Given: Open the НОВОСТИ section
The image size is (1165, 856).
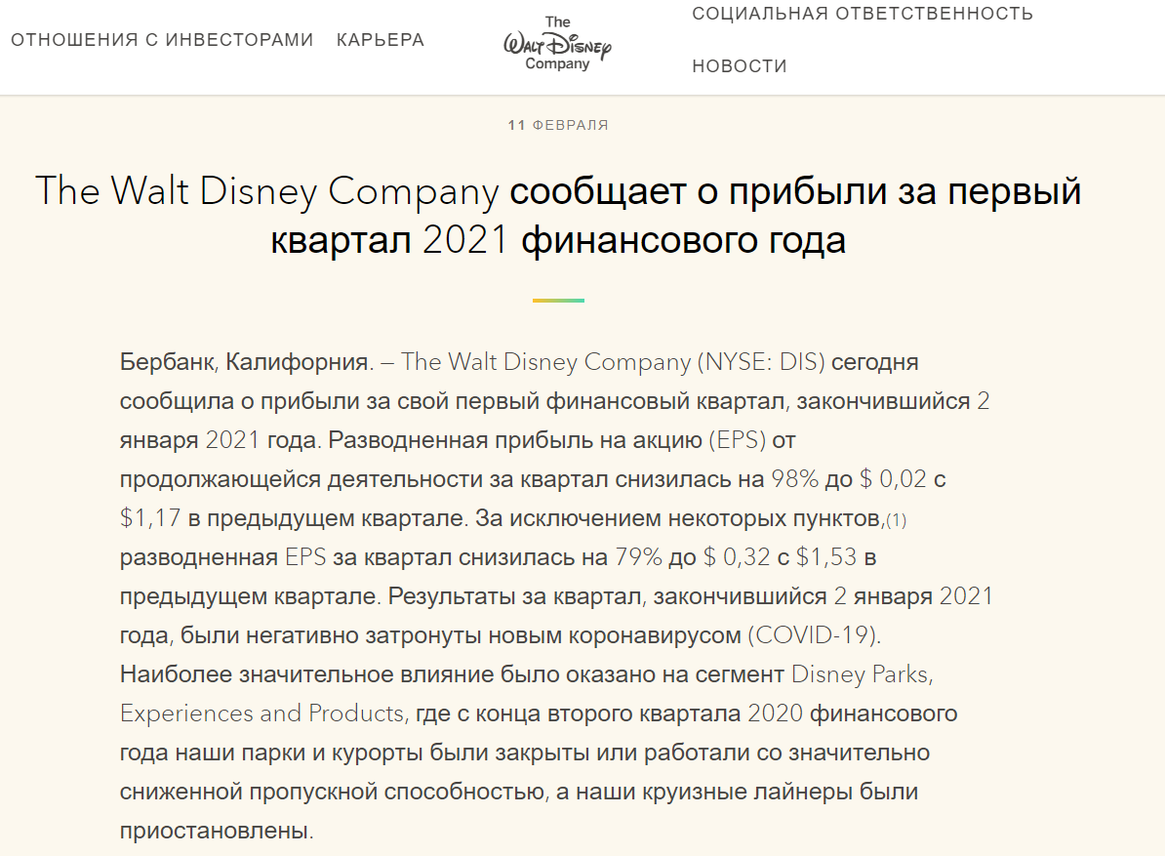Looking at the screenshot, I should tap(739, 65).
